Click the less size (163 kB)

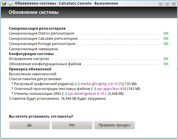pos(134,89)
